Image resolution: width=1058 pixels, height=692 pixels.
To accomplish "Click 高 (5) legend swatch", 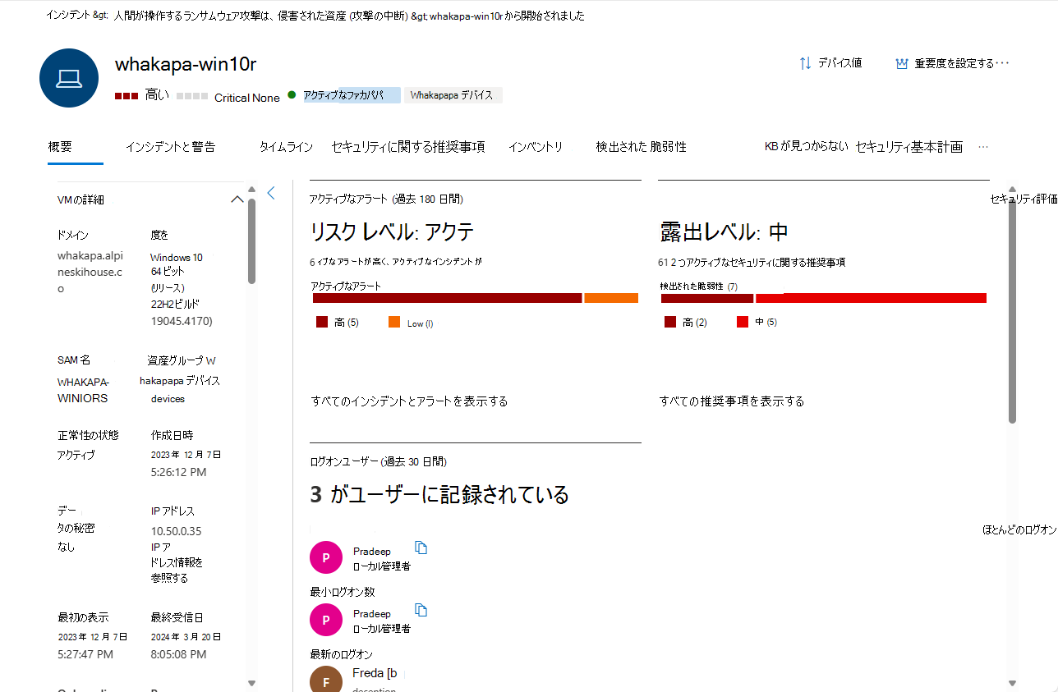I will tap(322, 323).
